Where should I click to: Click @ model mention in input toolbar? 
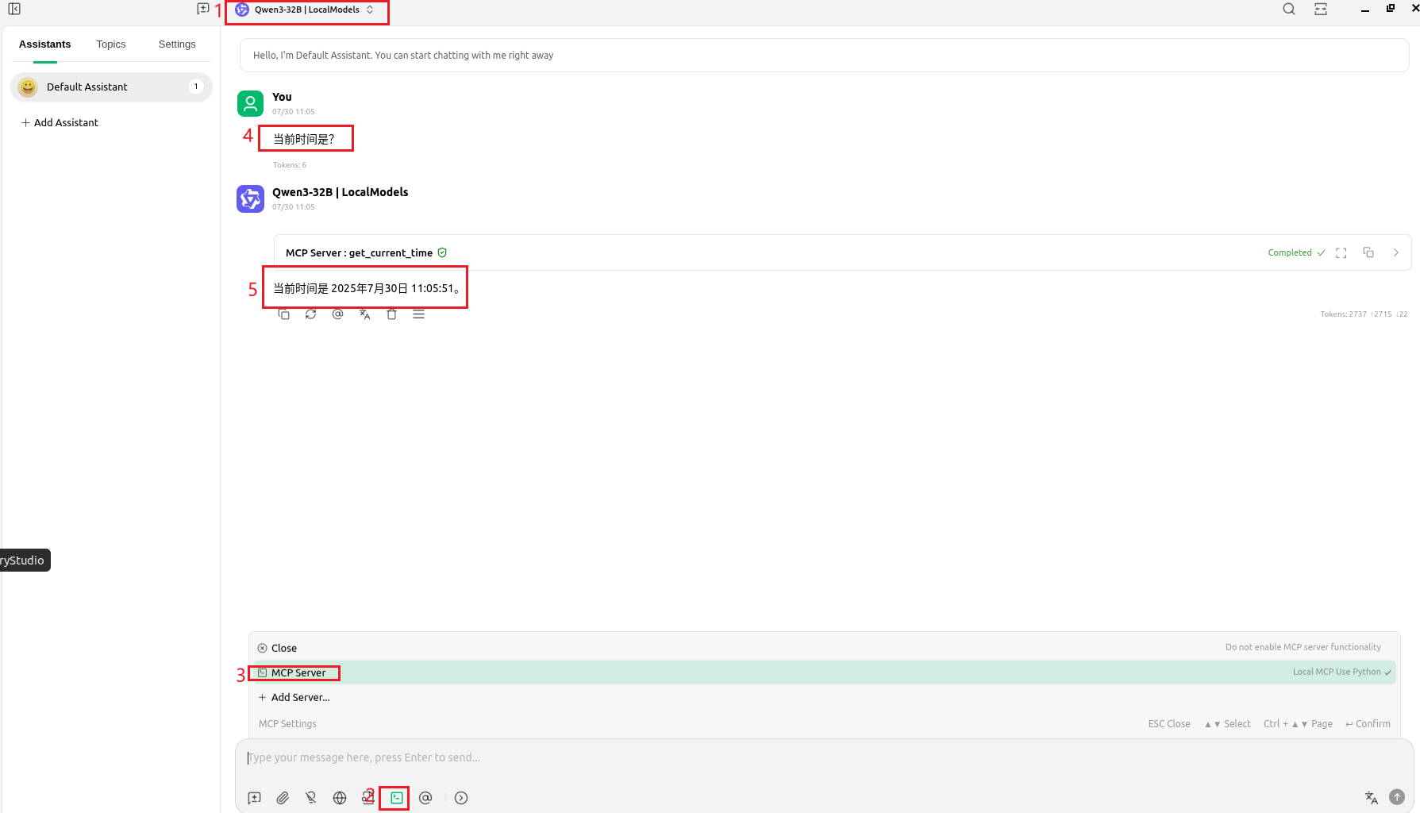coord(425,798)
